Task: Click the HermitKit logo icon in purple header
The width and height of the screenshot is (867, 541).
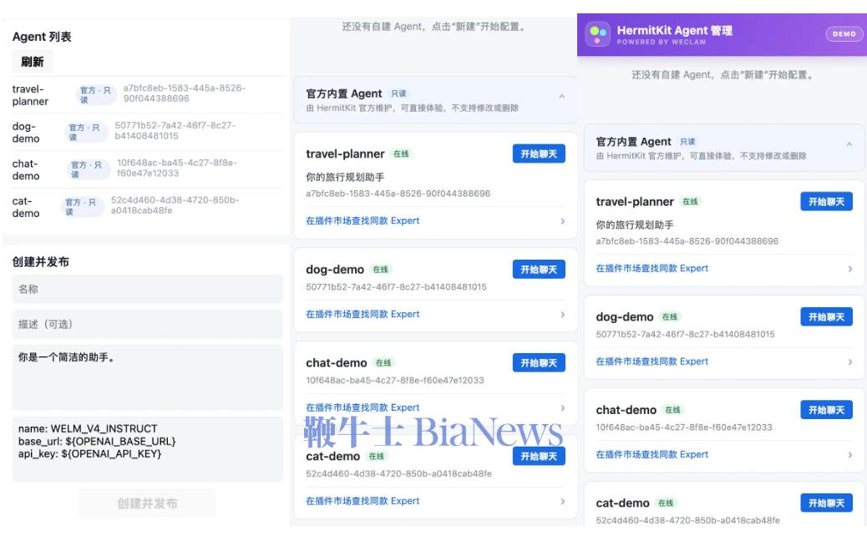Action: pyautogui.click(x=598, y=33)
